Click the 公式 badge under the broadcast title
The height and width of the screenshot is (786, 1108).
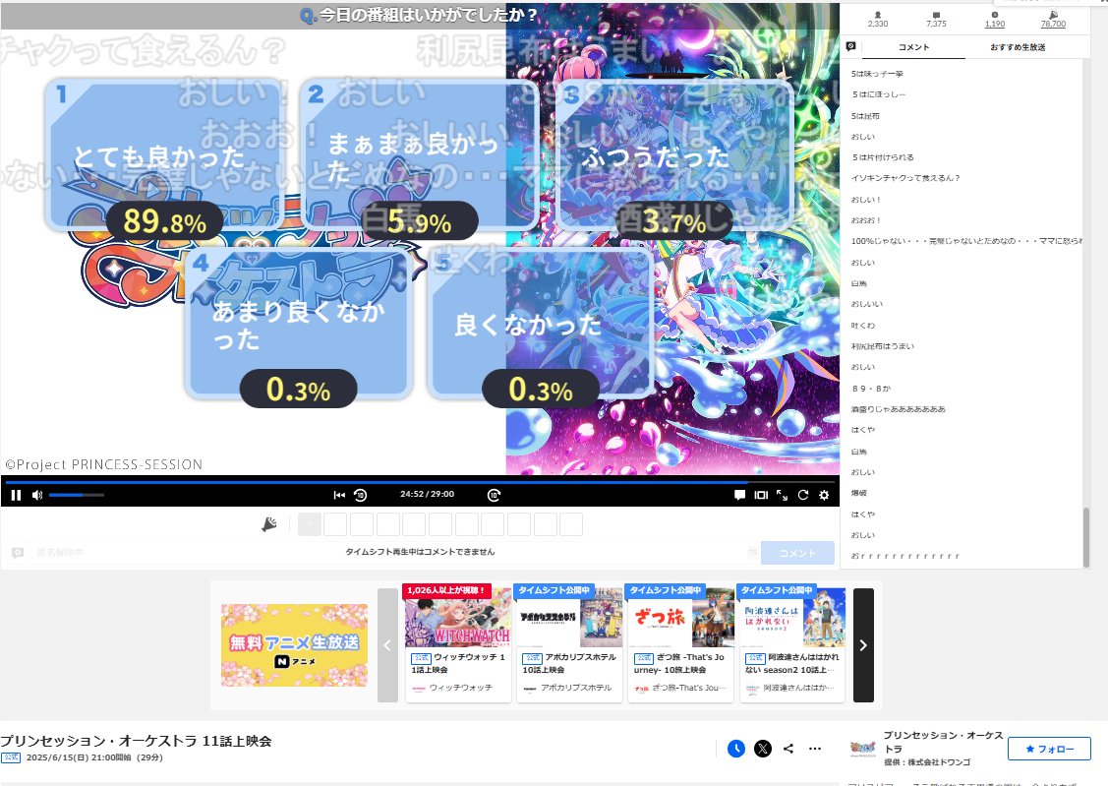pos(11,757)
